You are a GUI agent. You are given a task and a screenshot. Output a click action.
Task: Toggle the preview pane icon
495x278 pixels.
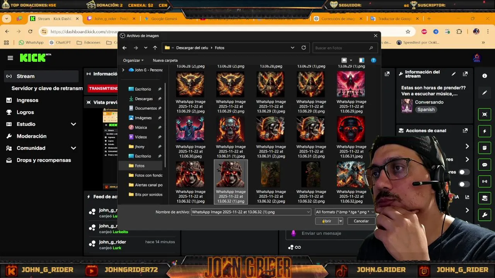pos(362,60)
